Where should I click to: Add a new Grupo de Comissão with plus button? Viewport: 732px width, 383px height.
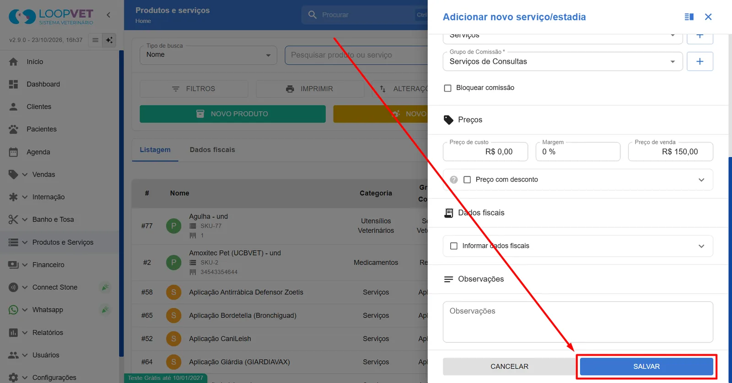coord(700,61)
